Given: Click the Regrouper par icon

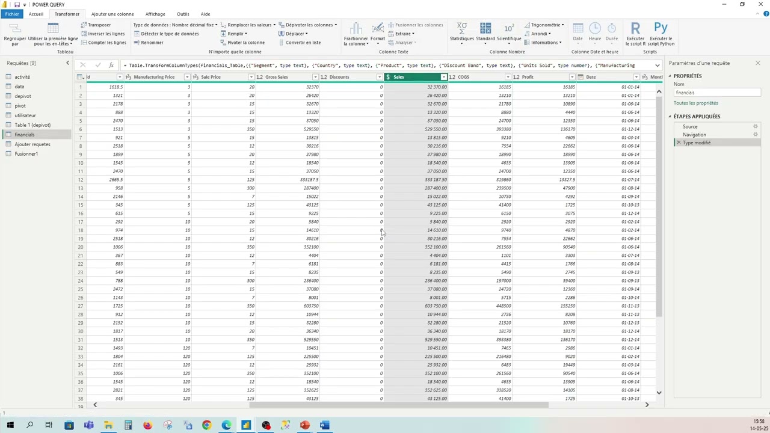Looking at the screenshot, I should (15, 34).
